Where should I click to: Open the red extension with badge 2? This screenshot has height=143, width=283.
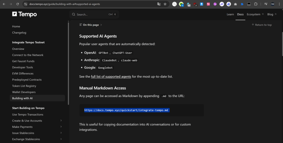[195, 4]
